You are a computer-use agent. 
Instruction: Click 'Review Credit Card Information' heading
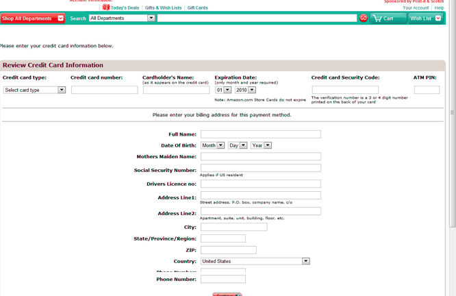[x=53, y=65]
